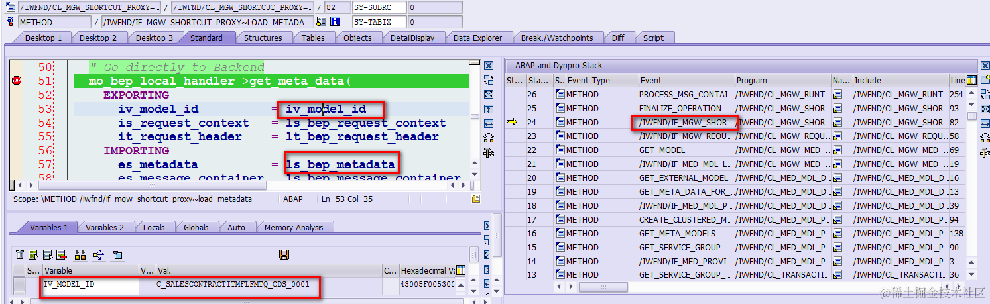Open the Desktop 3 tab
This screenshot has width=990, height=304.
click(155, 38)
